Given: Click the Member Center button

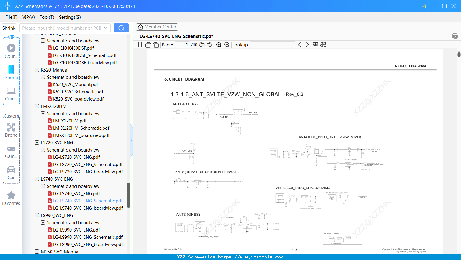Looking at the screenshot, I should coord(157,27).
